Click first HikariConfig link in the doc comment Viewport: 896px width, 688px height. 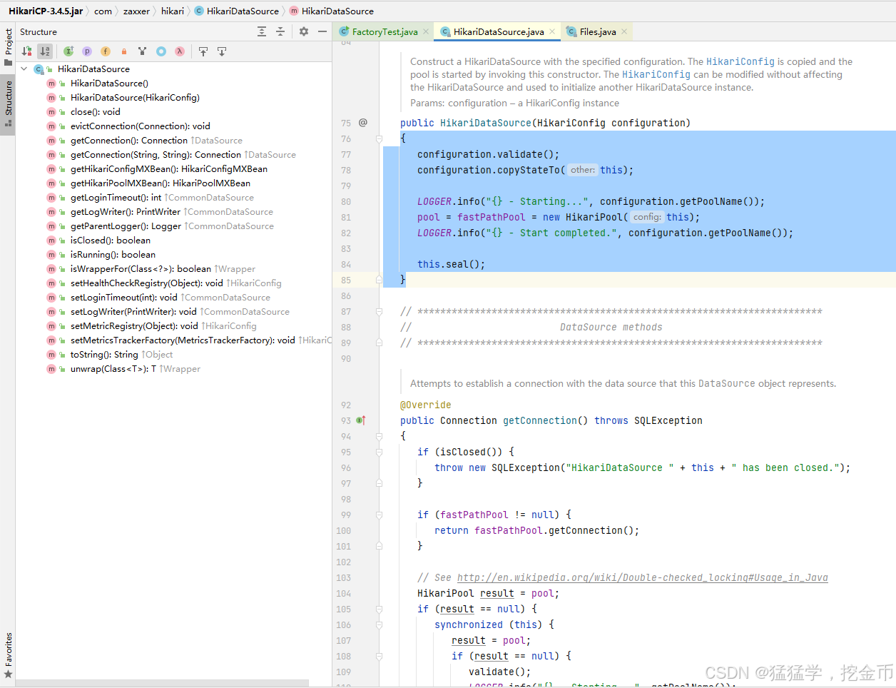click(x=740, y=62)
